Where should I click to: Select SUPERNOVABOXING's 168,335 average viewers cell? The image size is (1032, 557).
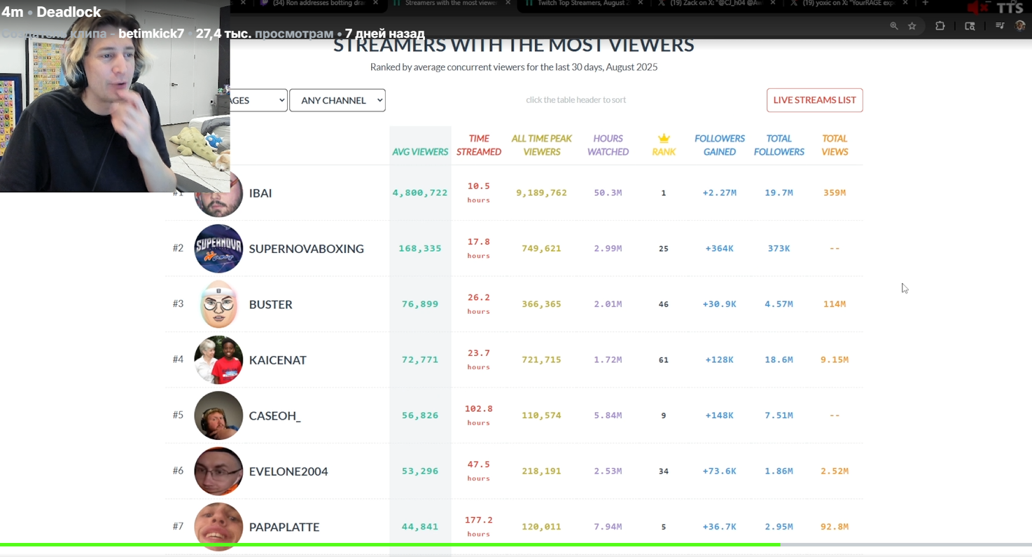(420, 248)
